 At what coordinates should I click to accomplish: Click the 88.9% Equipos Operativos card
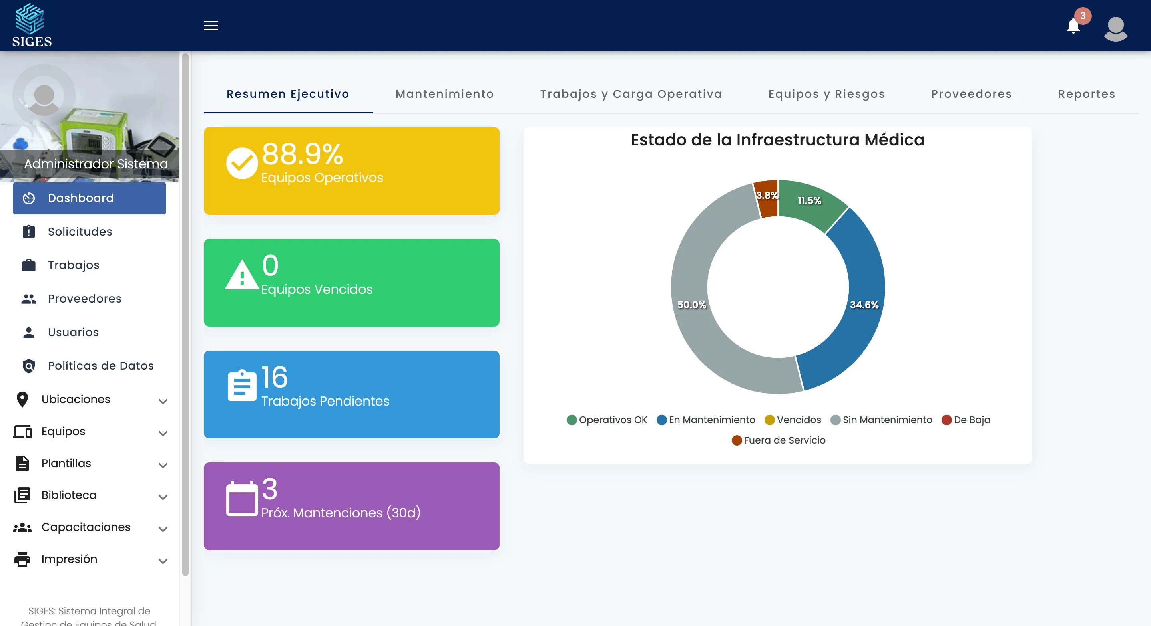(352, 171)
